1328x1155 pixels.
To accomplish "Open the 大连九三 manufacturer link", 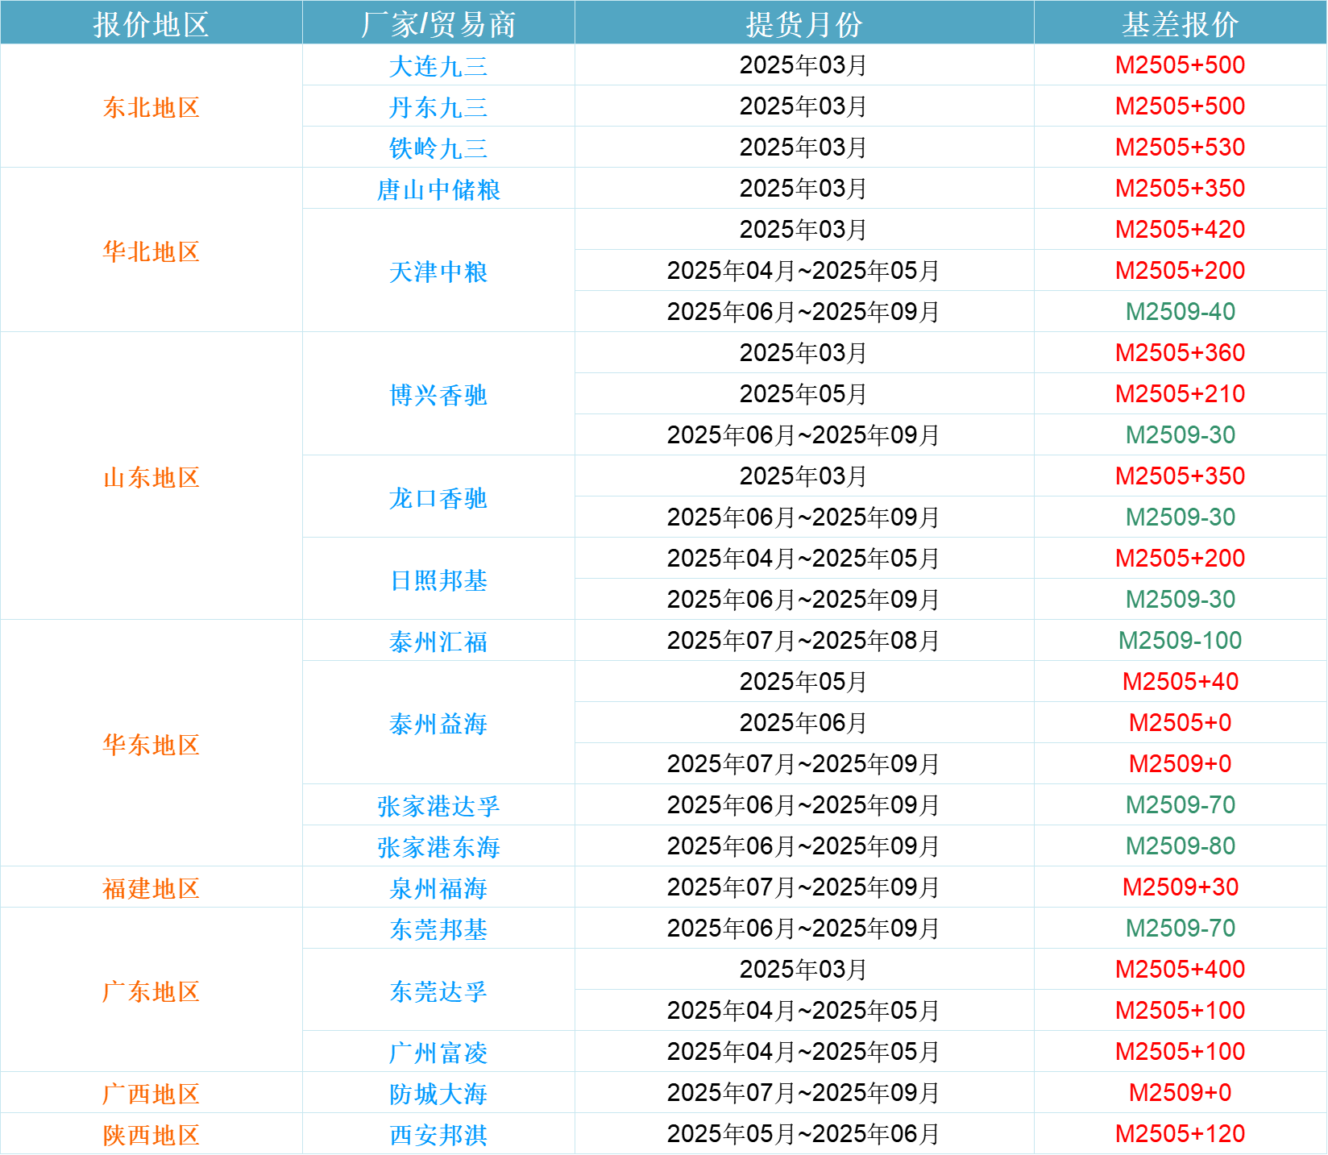I will click(438, 66).
